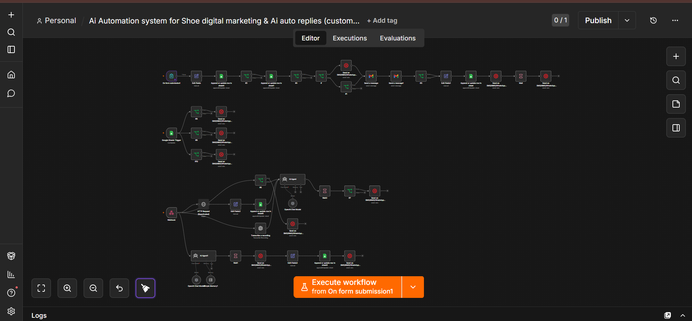Screen dimensions: 692x321
Task: Select the If7 node
Action: tap(350, 191)
